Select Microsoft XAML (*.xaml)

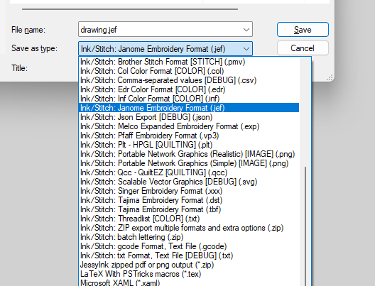click(189, 282)
